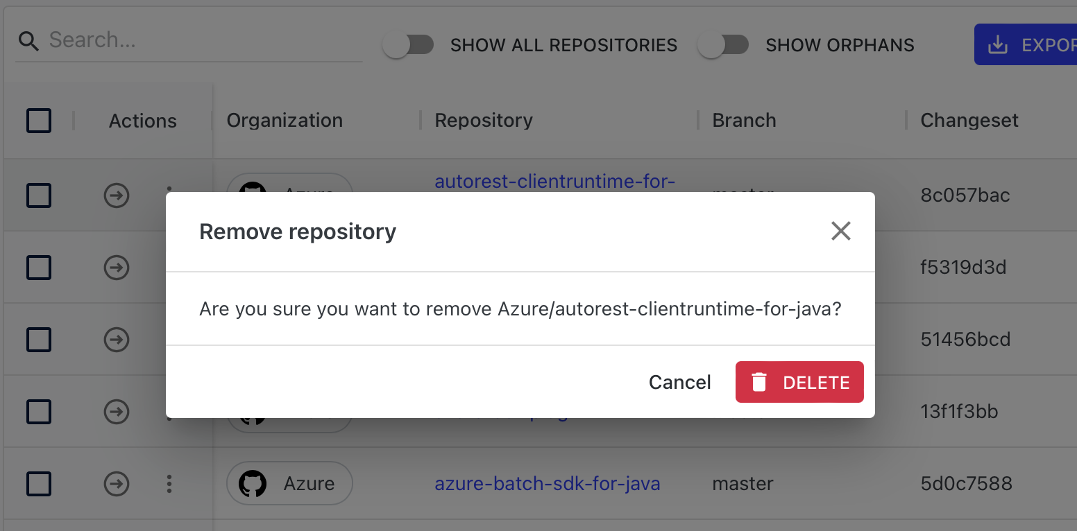1077x531 pixels.
Task: Click arrow action icon on azure-batch-sdk row
Action: (117, 484)
